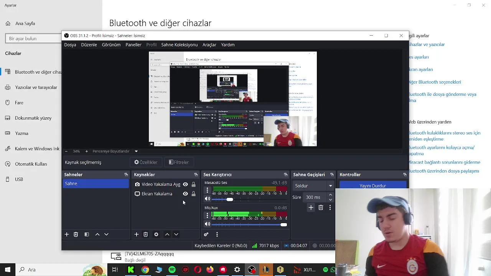
Task: Undock the Sahneler panel
Action: 126,174
